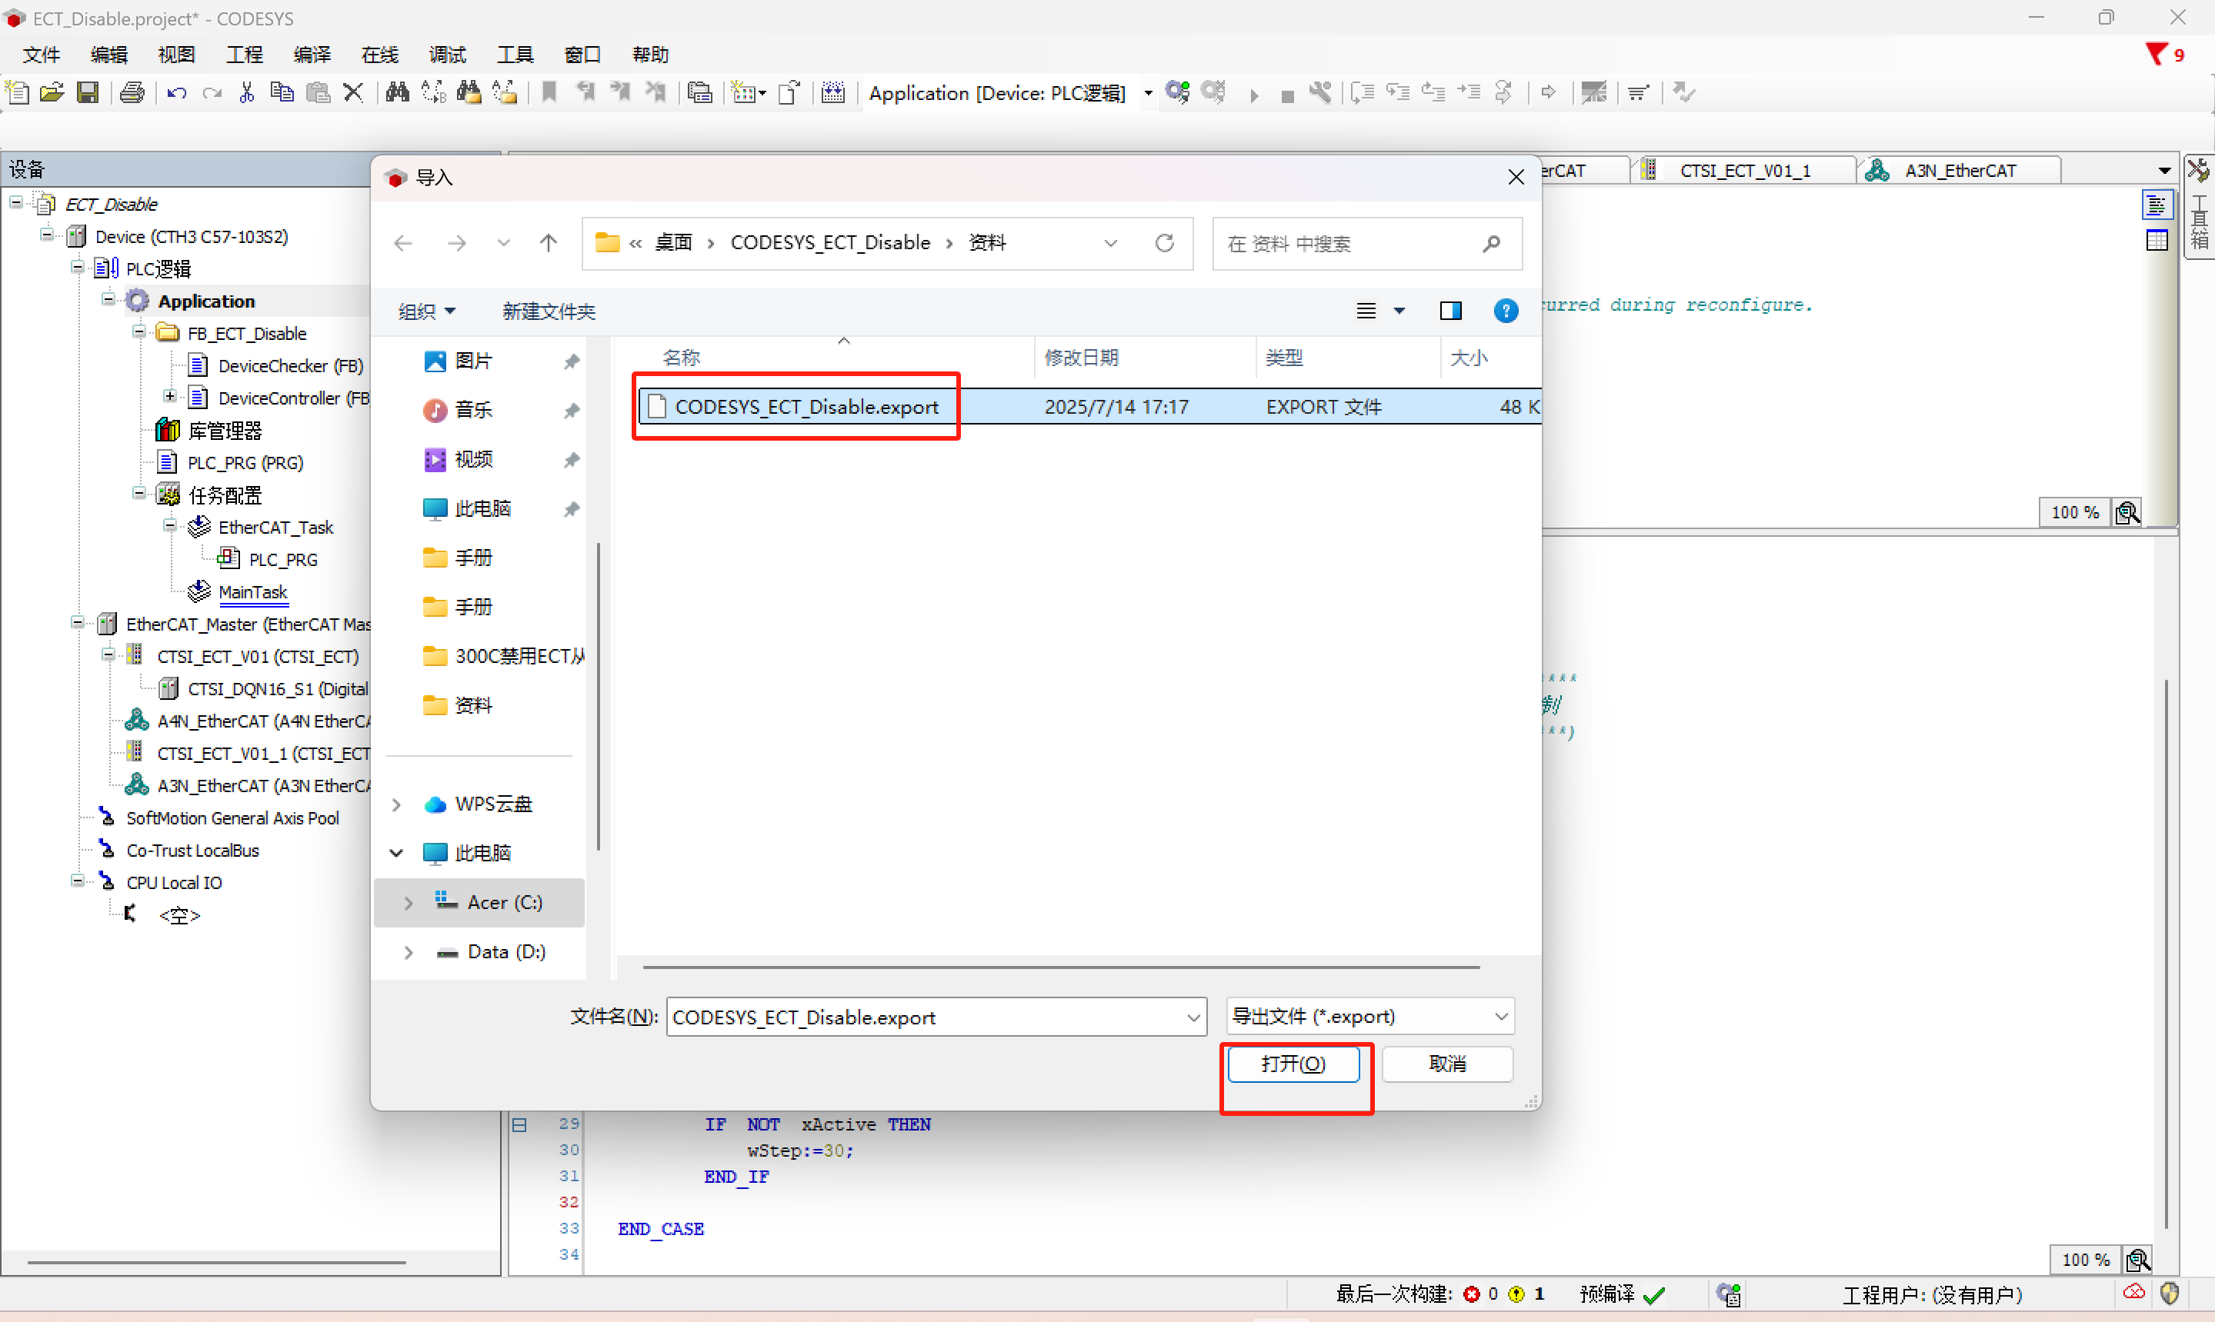Click the Cut scissors icon
This screenshot has width=2215, height=1322.
(x=247, y=92)
